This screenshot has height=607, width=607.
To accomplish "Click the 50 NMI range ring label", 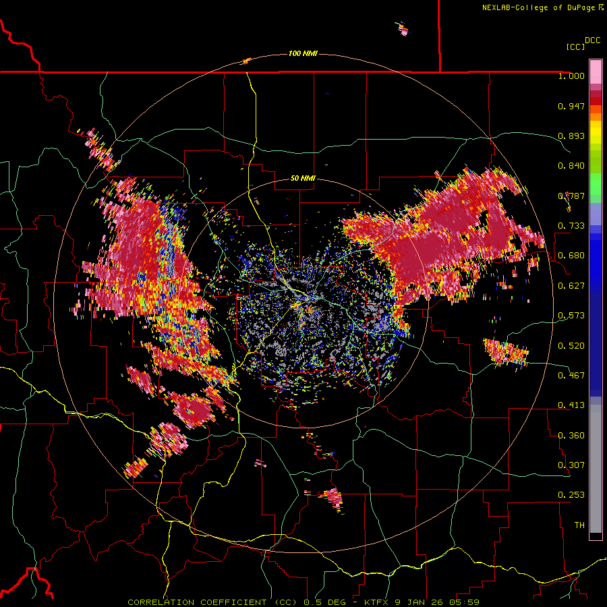I will [x=303, y=179].
